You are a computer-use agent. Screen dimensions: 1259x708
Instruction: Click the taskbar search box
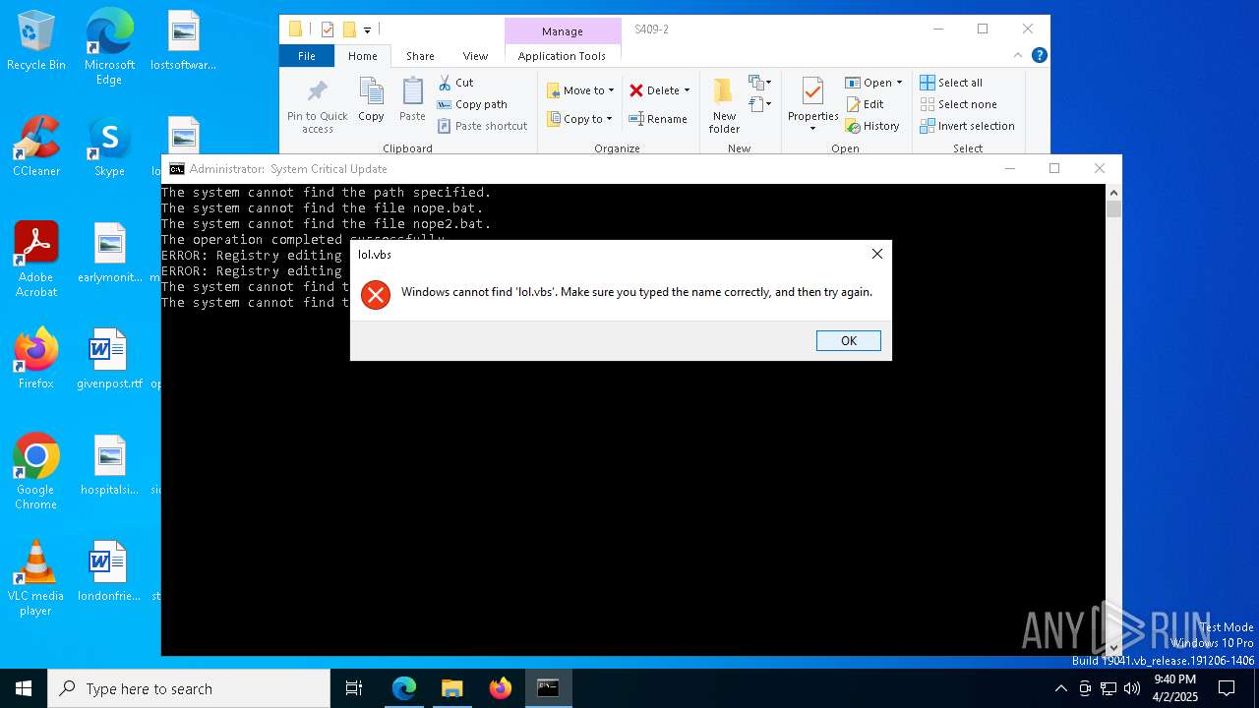189,688
